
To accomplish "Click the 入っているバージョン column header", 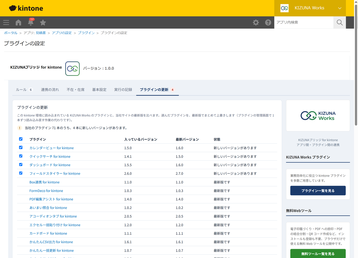I will coord(141,139).
